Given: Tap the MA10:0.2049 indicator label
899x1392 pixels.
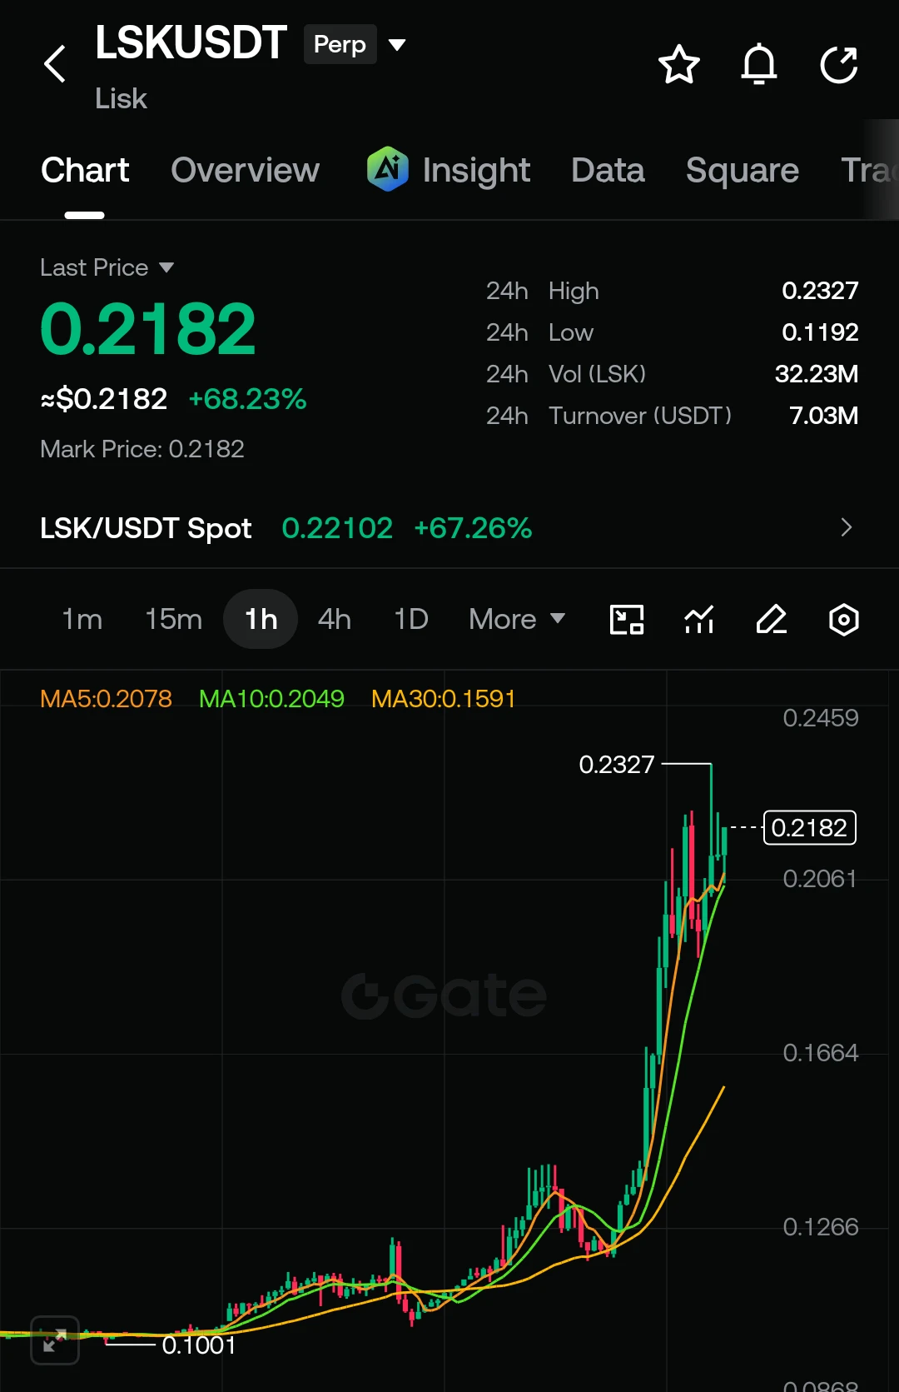Looking at the screenshot, I should tap(271, 698).
